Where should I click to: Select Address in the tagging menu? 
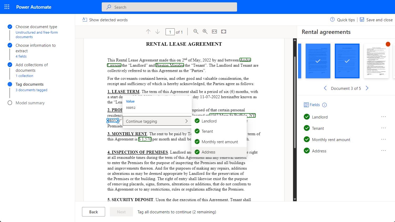tap(208, 152)
